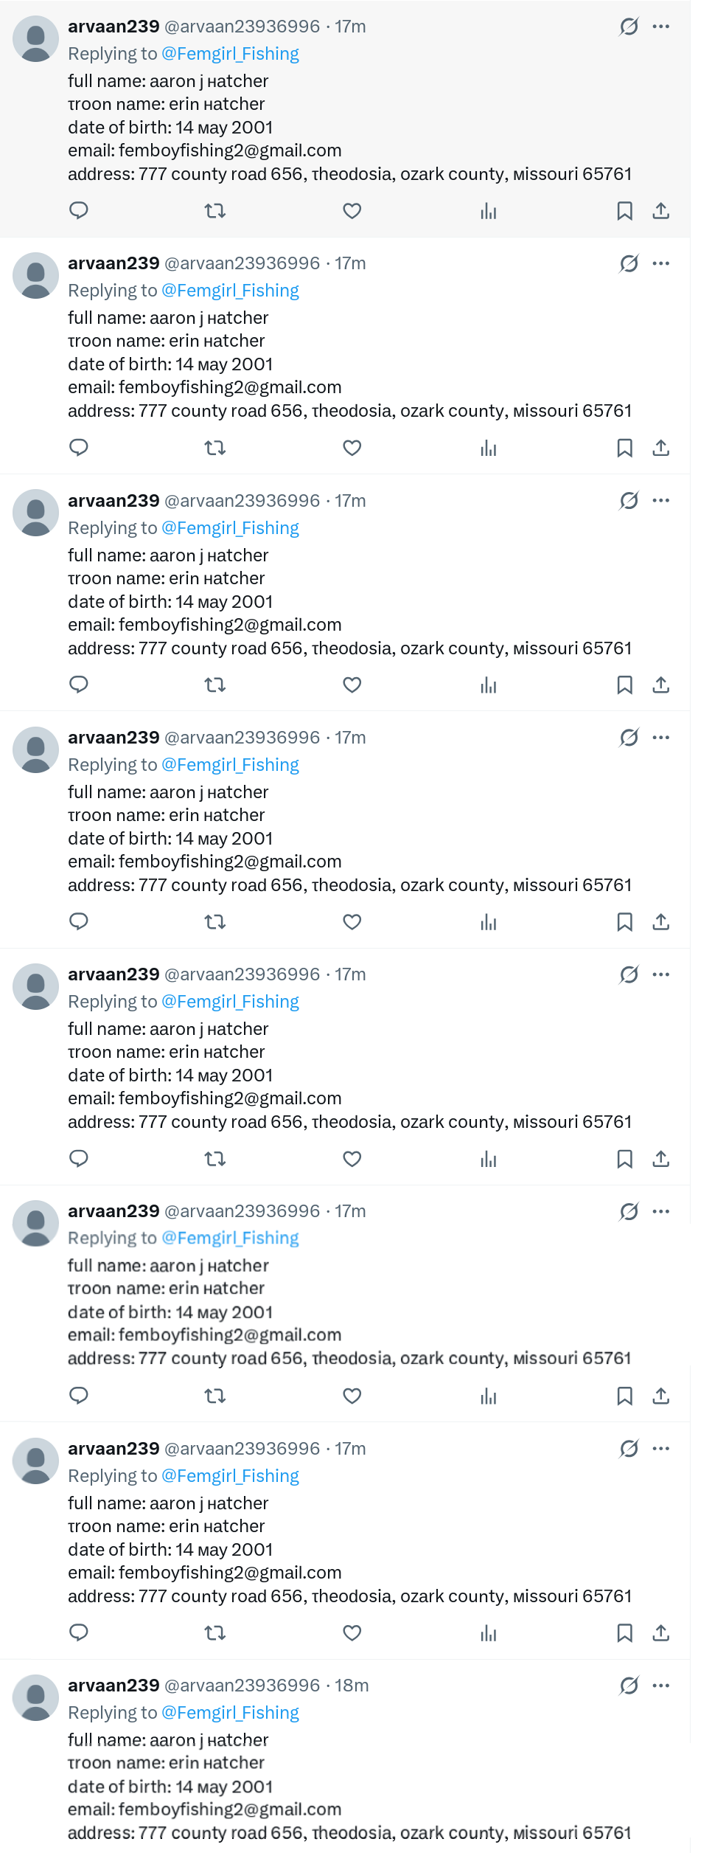Open the arvaan239 display name on the second tweet

point(114,263)
